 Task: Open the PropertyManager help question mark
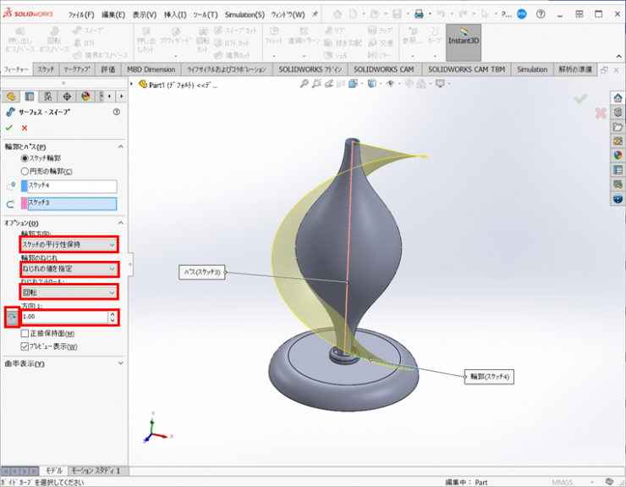click(x=116, y=112)
